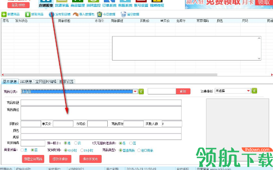Click the green download 抓取商品 icon
Screen dimensions: 273x170
(27, 14)
